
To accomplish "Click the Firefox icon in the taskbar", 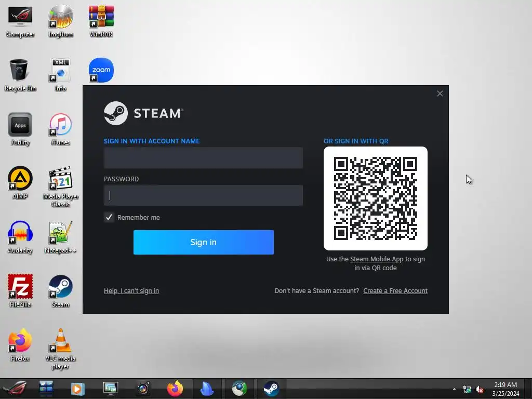I will tap(175, 389).
